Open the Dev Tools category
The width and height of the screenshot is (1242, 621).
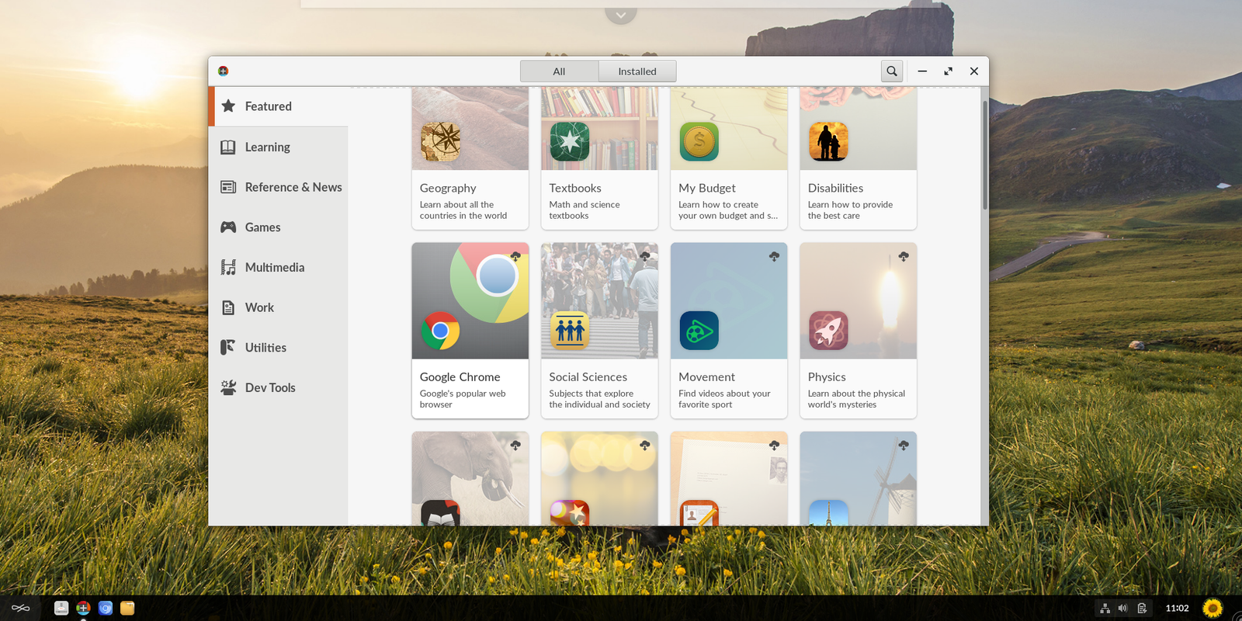coord(278,387)
